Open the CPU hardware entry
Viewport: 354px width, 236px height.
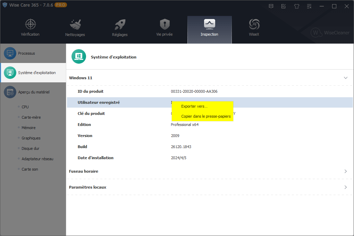coord(25,107)
